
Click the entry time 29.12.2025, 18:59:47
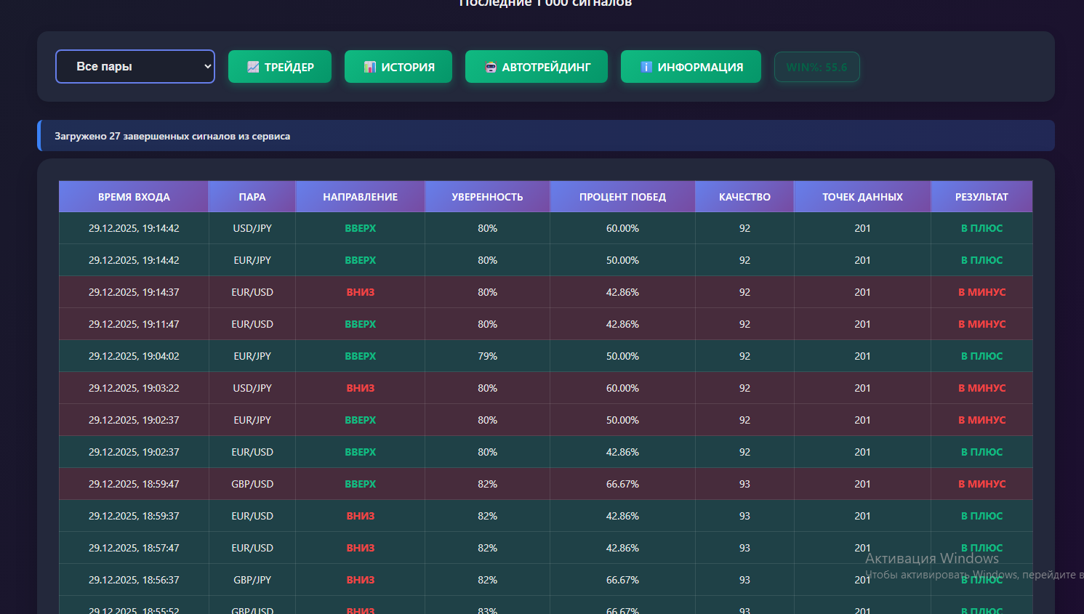click(134, 484)
